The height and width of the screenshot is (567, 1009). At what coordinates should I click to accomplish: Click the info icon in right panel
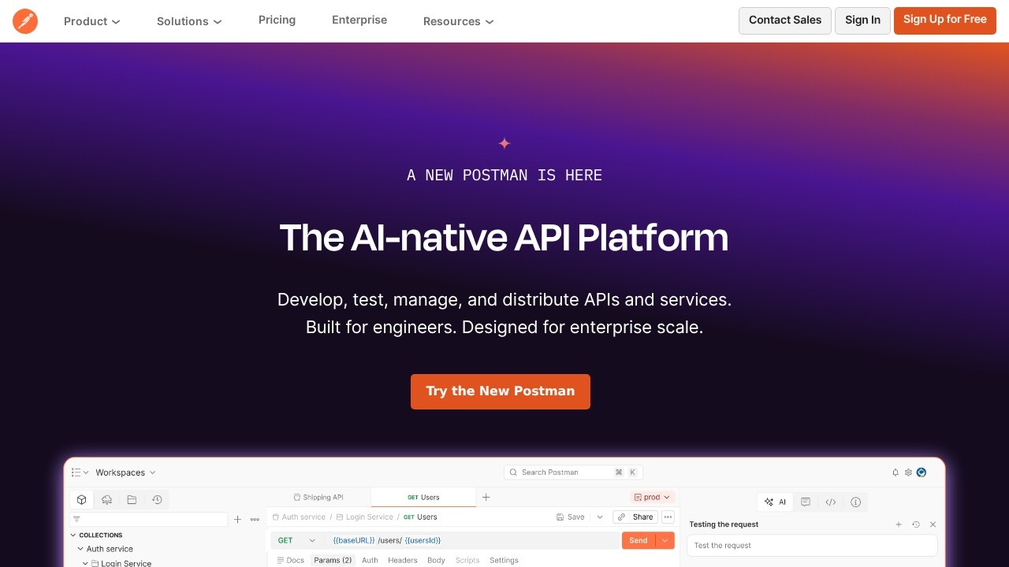[x=855, y=502]
